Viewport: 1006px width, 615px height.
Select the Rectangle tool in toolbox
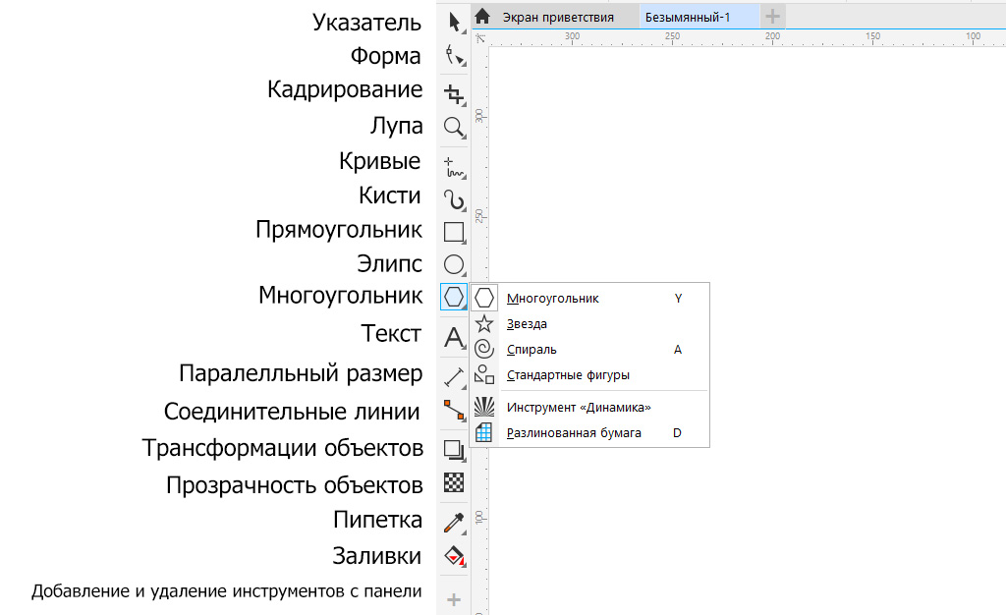pos(453,233)
